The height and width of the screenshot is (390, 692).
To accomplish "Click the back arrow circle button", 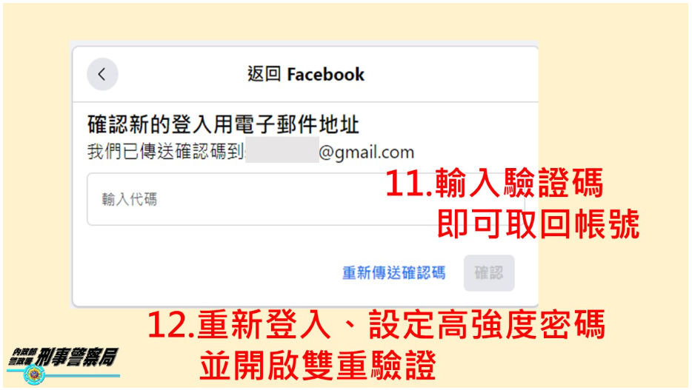I will tap(102, 74).
